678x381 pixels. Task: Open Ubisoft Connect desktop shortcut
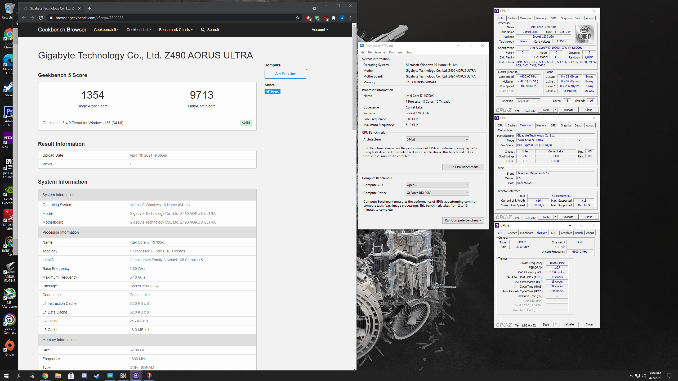pyautogui.click(x=10, y=324)
